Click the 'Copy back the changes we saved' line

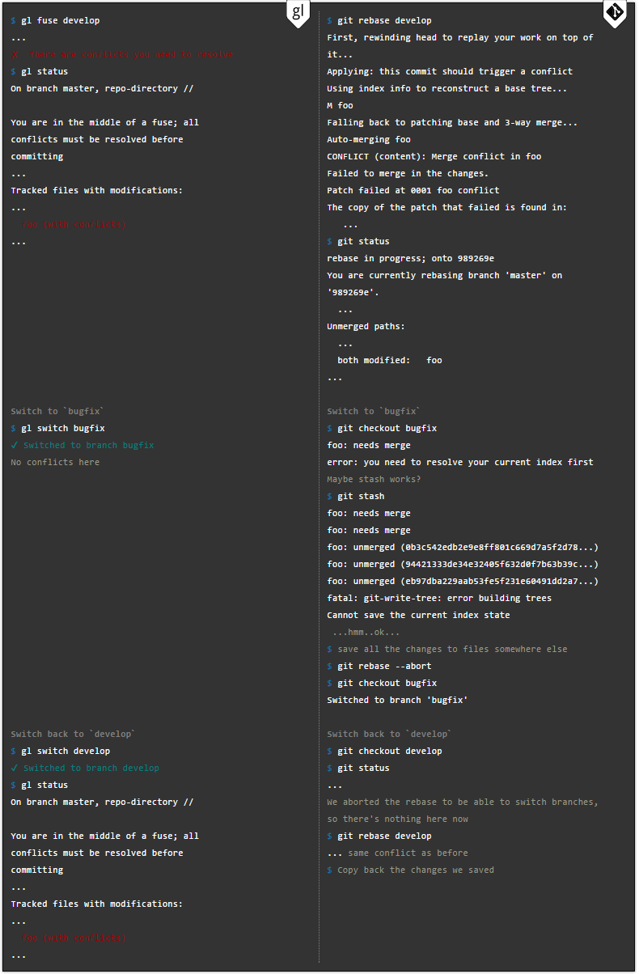(416, 870)
